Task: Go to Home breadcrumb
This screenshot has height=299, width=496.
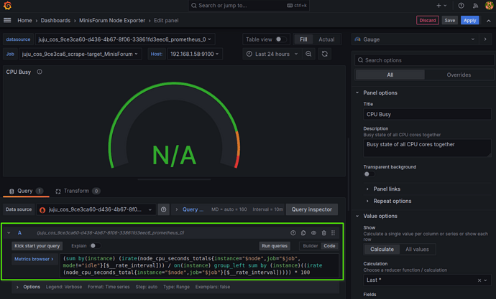Action: pos(24,21)
